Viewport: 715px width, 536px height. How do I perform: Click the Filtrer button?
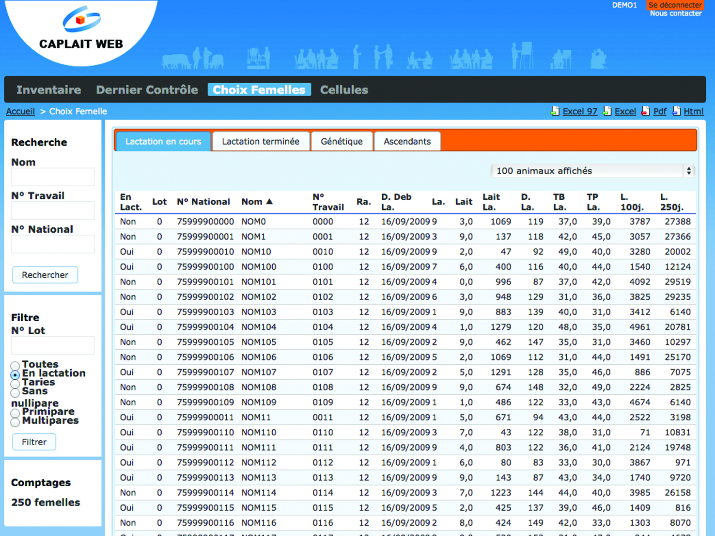[x=34, y=442]
